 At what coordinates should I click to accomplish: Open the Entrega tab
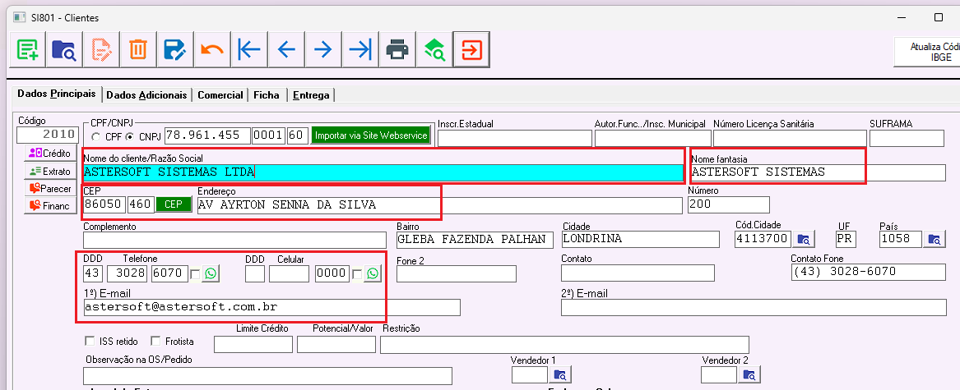pyautogui.click(x=311, y=94)
